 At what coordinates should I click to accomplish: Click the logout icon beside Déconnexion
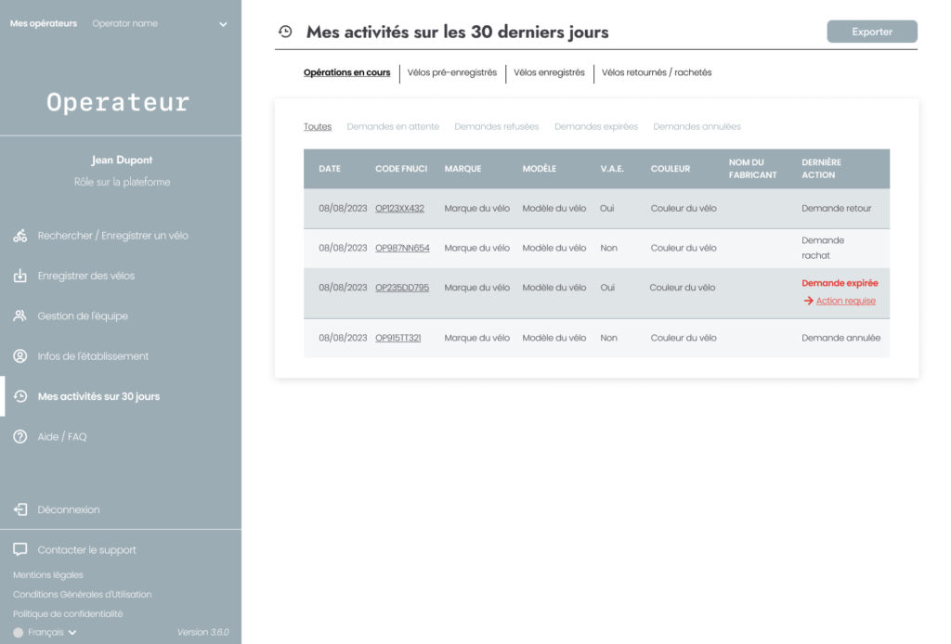[x=20, y=509]
